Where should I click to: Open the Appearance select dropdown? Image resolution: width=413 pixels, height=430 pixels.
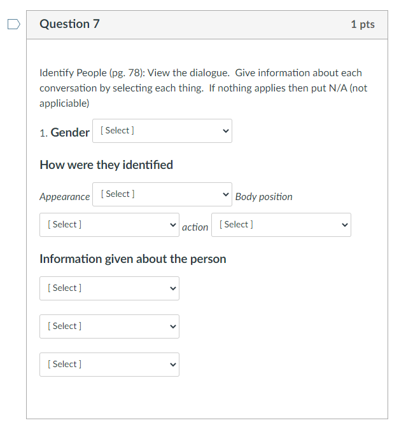point(162,194)
